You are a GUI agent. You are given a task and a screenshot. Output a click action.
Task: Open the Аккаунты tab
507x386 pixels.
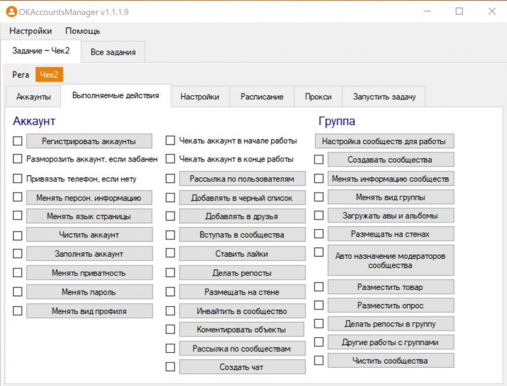click(33, 97)
